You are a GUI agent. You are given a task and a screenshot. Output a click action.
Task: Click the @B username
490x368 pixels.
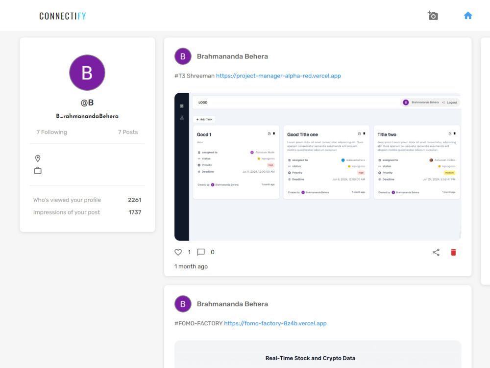pyautogui.click(x=87, y=103)
